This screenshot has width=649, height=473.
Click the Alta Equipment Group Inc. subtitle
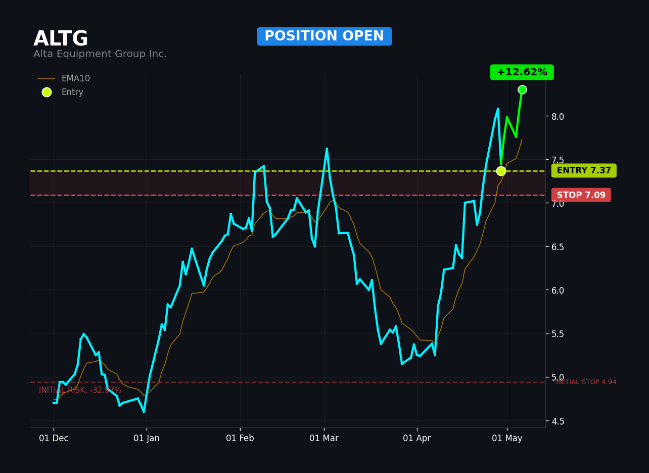pos(100,54)
